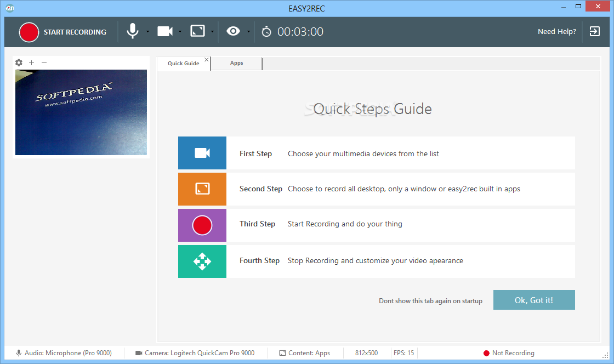Click 'Content: Apps' status entry
614x364 pixels.
pyautogui.click(x=309, y=353)
